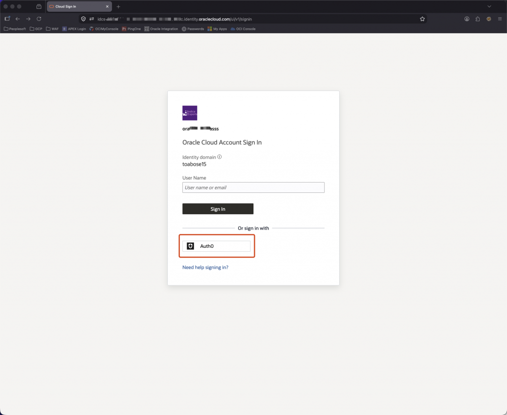
Task: Click the Oracle Cloud Account Sign In heading
Action: click(x=222, y=142)
